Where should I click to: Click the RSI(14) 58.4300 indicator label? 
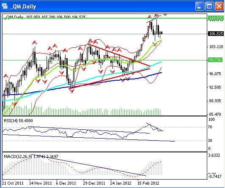pos(18,121)
